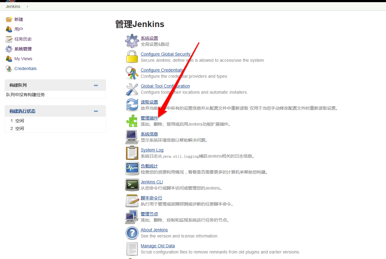
Task: Click the 队列中没有构建任务 message
Action: tap(26, 95)
